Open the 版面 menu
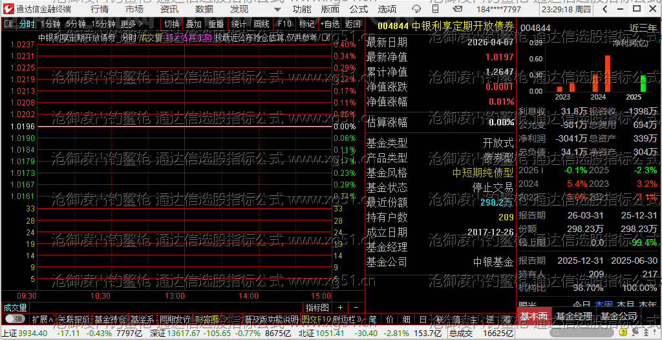 [330, 9]
